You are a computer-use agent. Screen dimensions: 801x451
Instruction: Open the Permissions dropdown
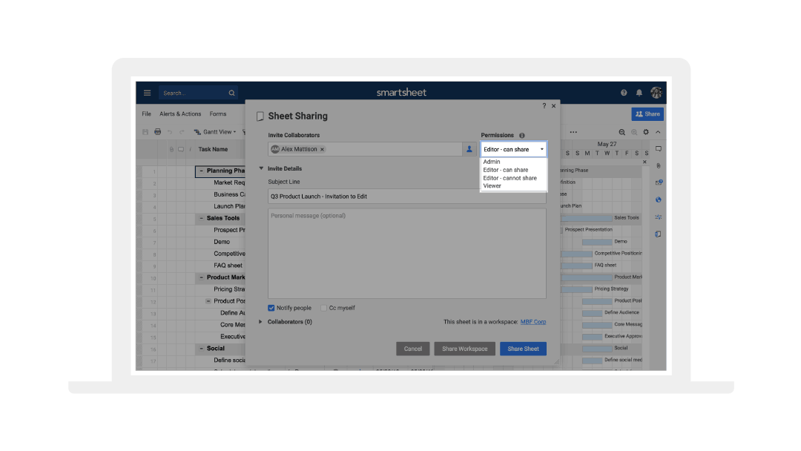click(513, 149)
